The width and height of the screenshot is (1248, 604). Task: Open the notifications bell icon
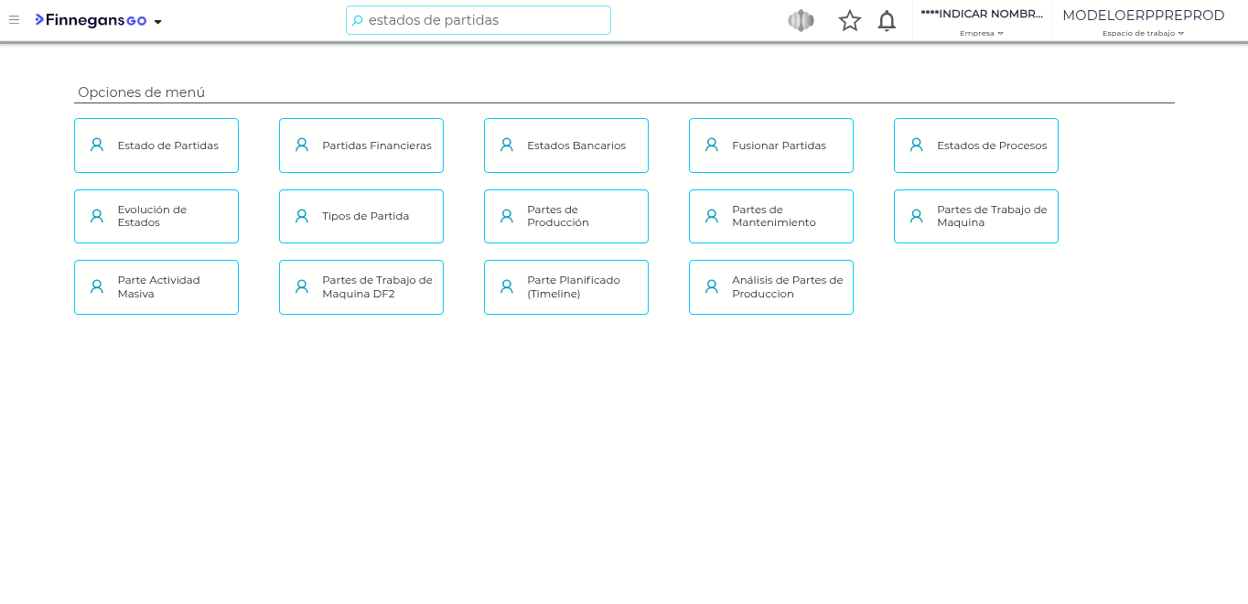point(887,21)
